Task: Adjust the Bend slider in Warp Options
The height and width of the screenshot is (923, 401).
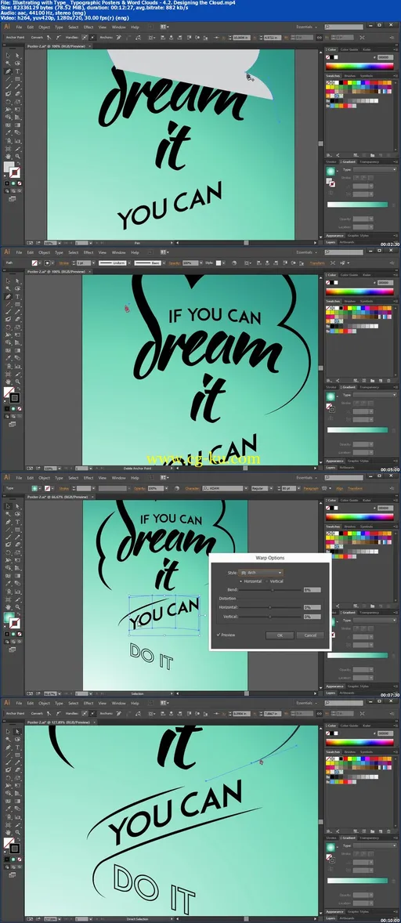Action: point(272,589)
